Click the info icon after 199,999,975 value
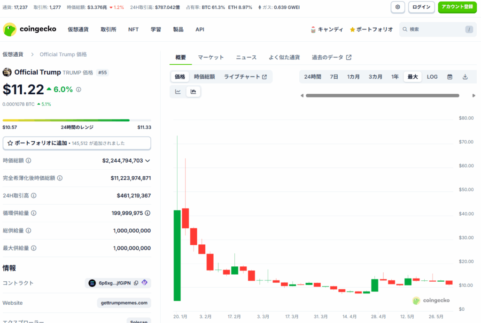The height and width of the screenshot is (323, 481). pos(147,213)
